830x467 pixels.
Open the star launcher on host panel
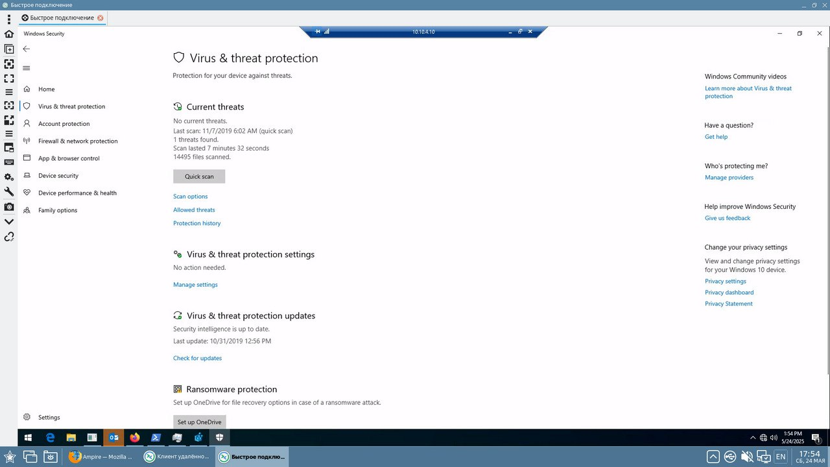pyautogui.click(x=9, y=457)
